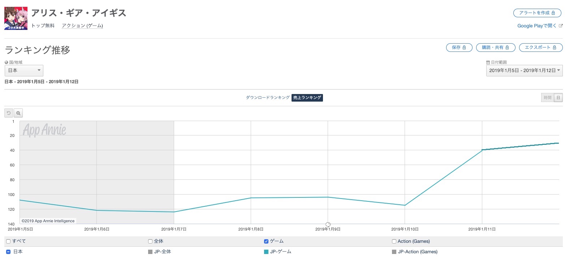Click the JP-Action (Games) gray legend swatch
The height and width of the screenshot is (263, 565).
click(x=394, y=252)
